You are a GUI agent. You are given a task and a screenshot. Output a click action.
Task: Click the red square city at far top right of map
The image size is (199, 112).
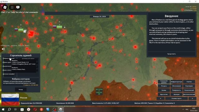pos(132,16)
